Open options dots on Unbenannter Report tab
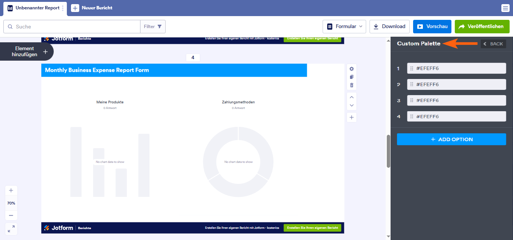The height and width of the screenshot is (240, 513). pos(63,8)
